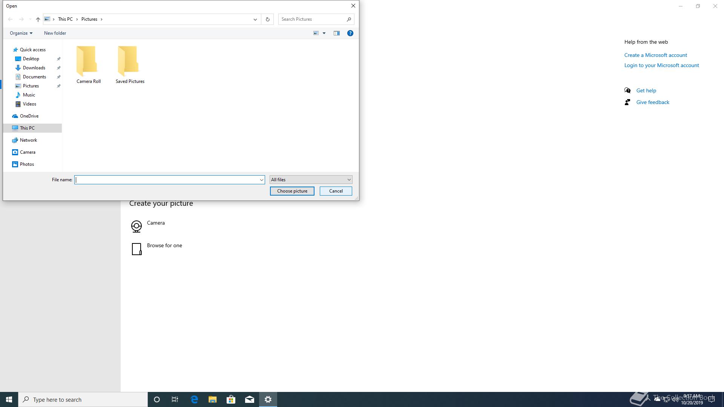The width and height of the screenshot is (724, 407).
Task: Open Create a Microsoft account link
Action: click(x=655, y=55)
